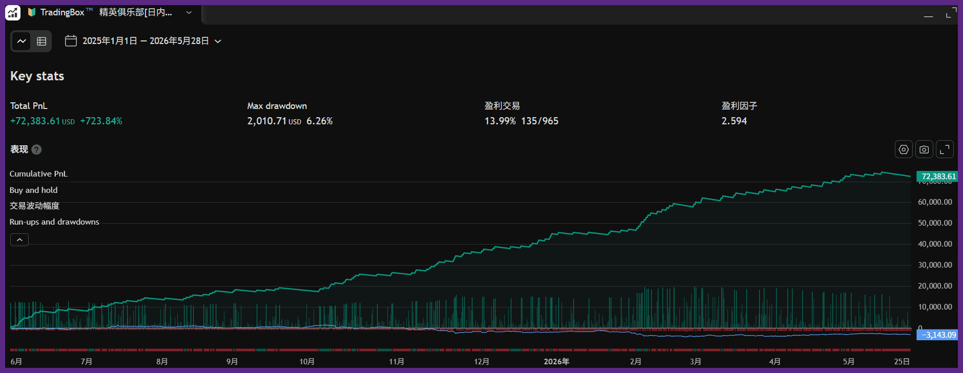Viewport: 963px width, 373px height.
Task: Take chart snapshot with camera icon
Action: (x=924, y=149)
